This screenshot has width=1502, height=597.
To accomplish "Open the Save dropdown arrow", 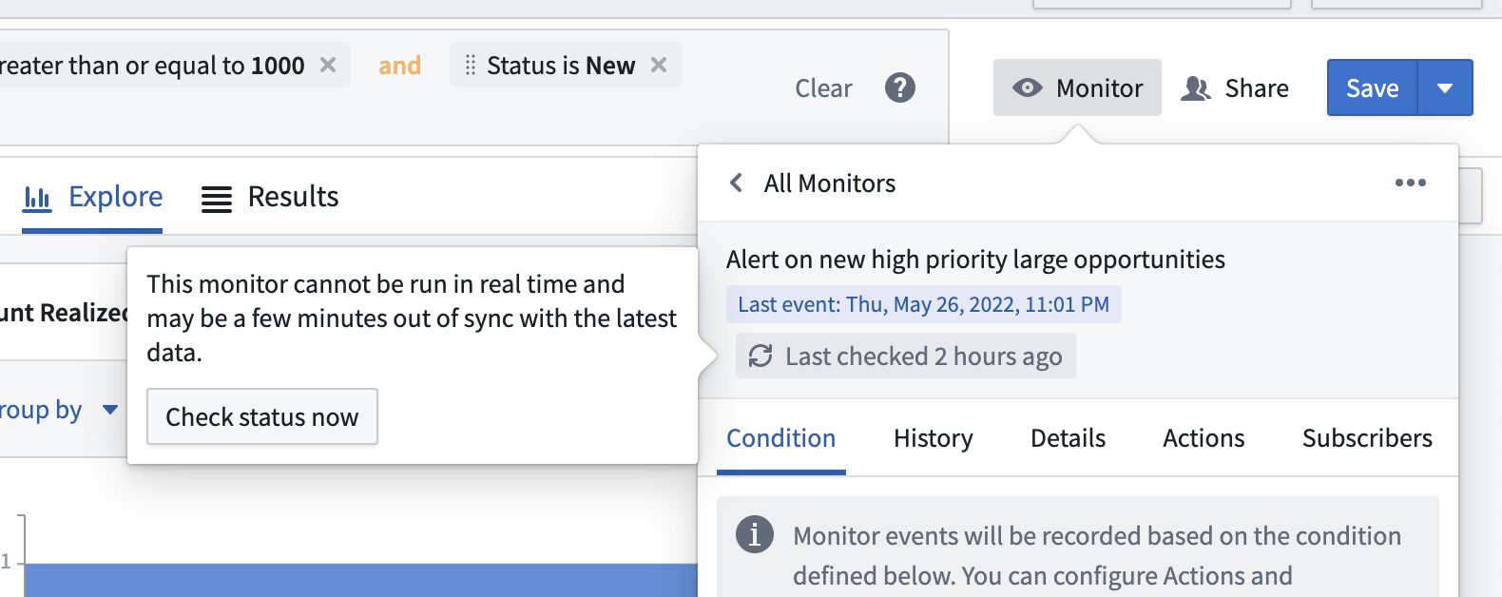I will point(1445,87).
